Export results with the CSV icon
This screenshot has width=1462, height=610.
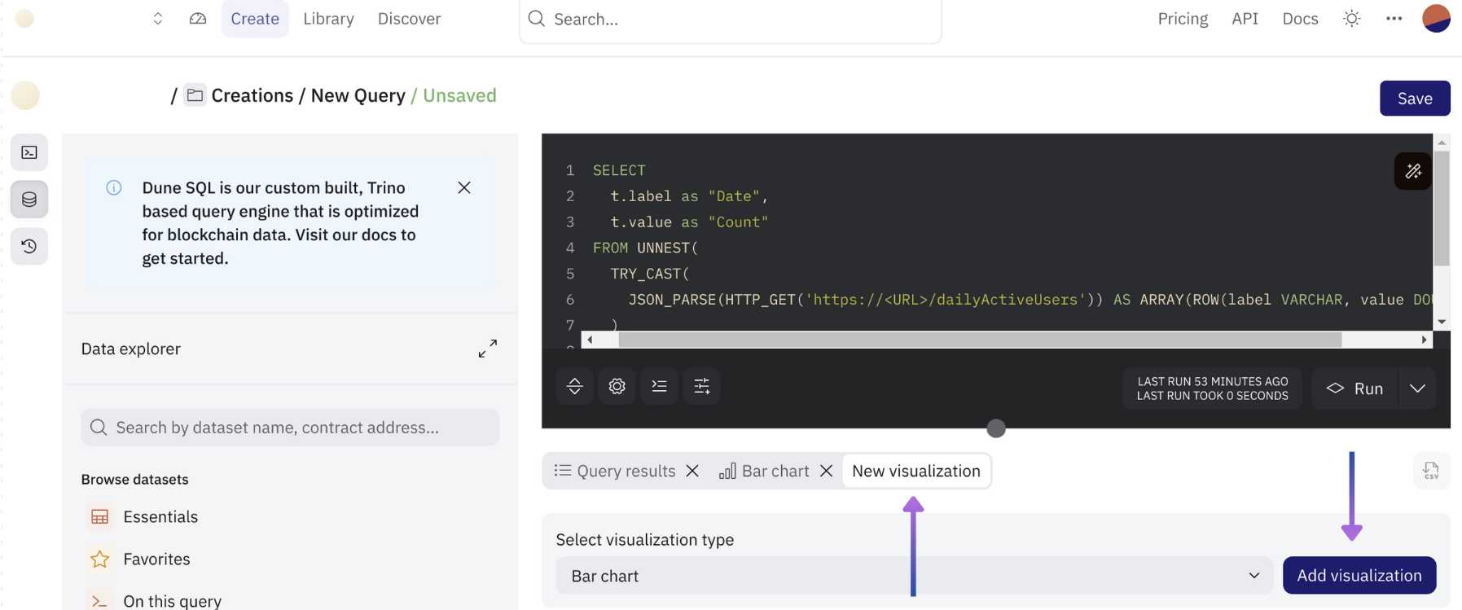coord(1430,471)
